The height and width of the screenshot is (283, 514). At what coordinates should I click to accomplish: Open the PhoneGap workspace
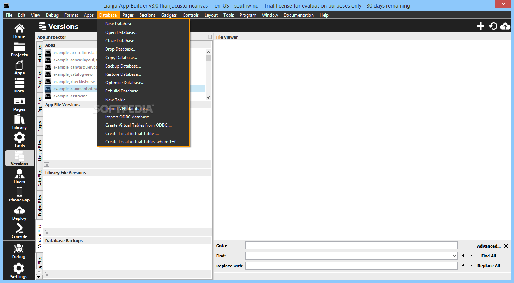click(19, 195)
